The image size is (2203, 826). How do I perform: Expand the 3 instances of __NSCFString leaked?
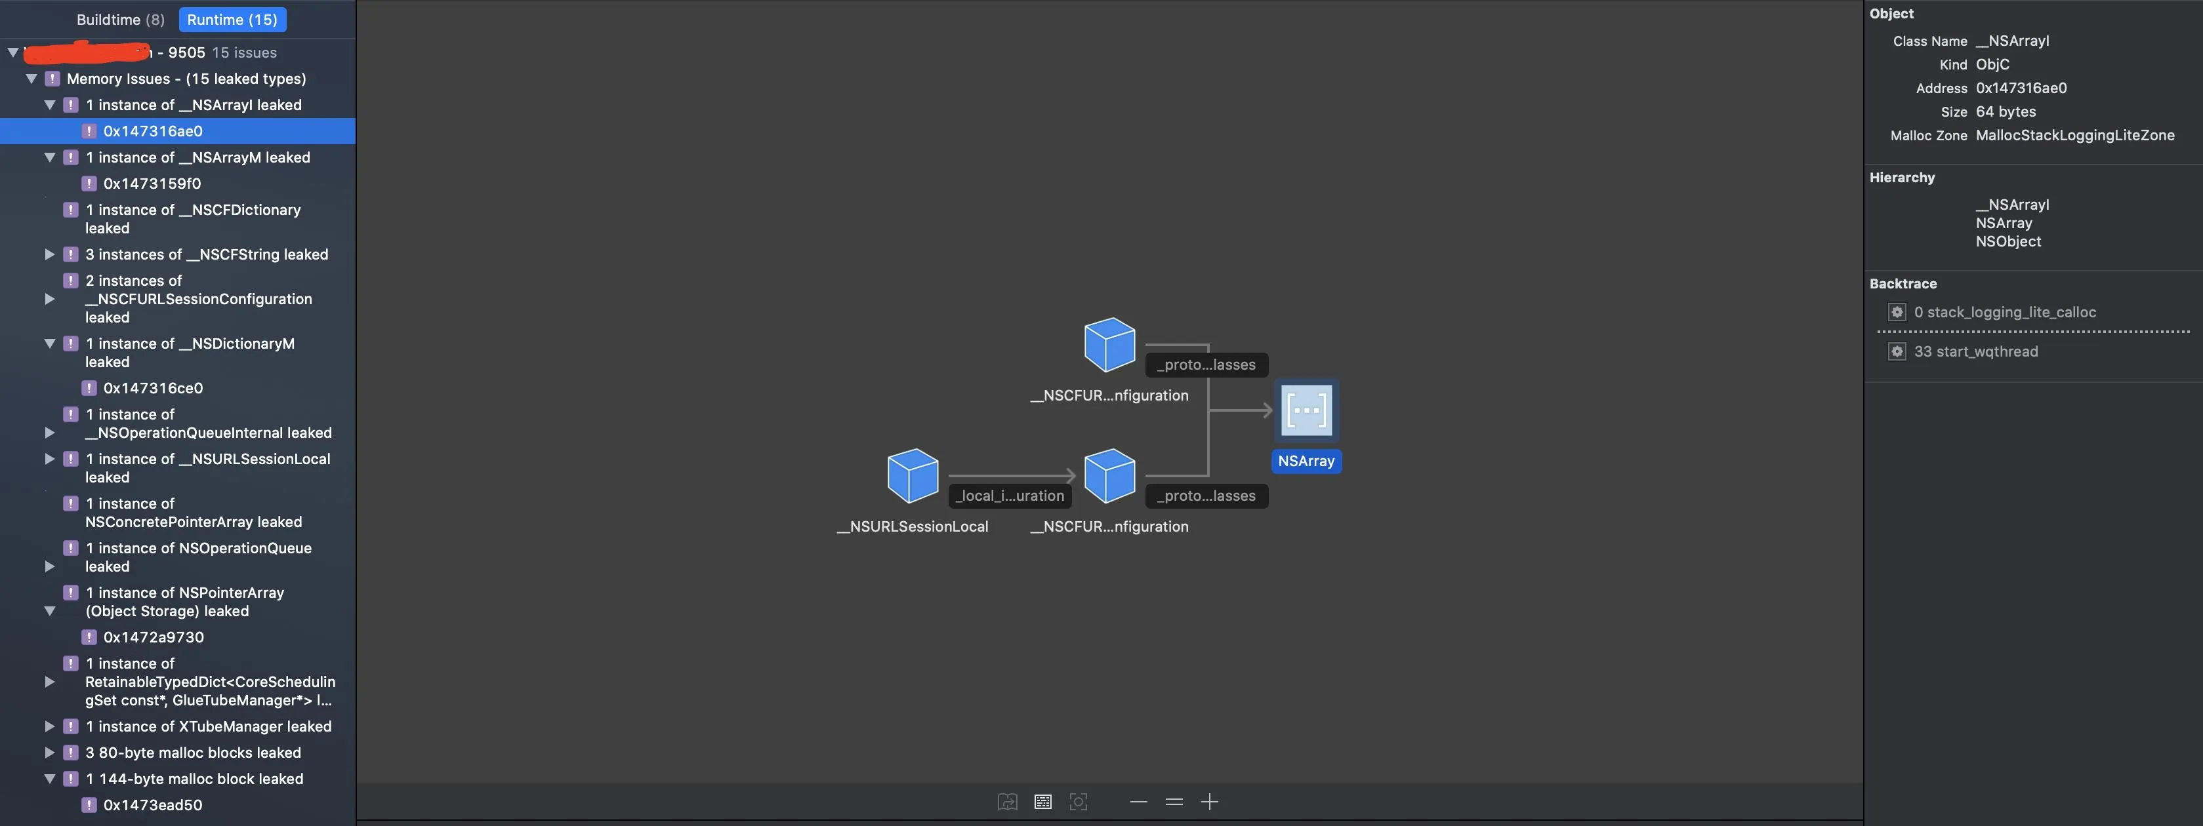(x=50, y=254)
